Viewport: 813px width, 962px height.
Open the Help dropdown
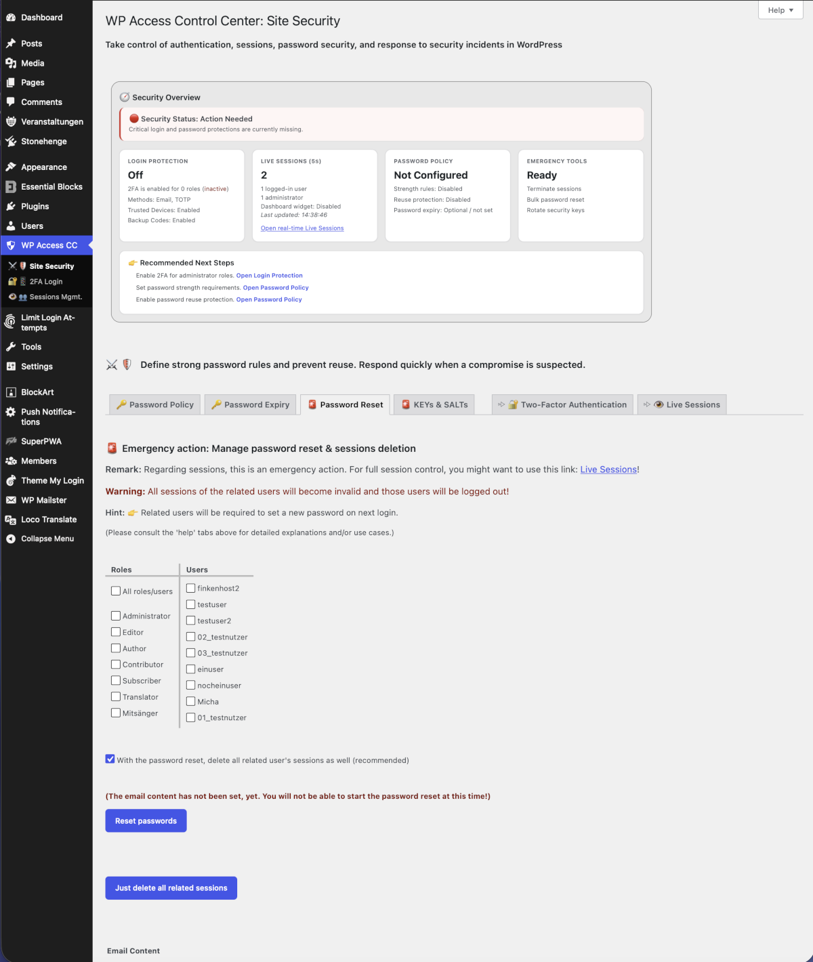(780, 10)
